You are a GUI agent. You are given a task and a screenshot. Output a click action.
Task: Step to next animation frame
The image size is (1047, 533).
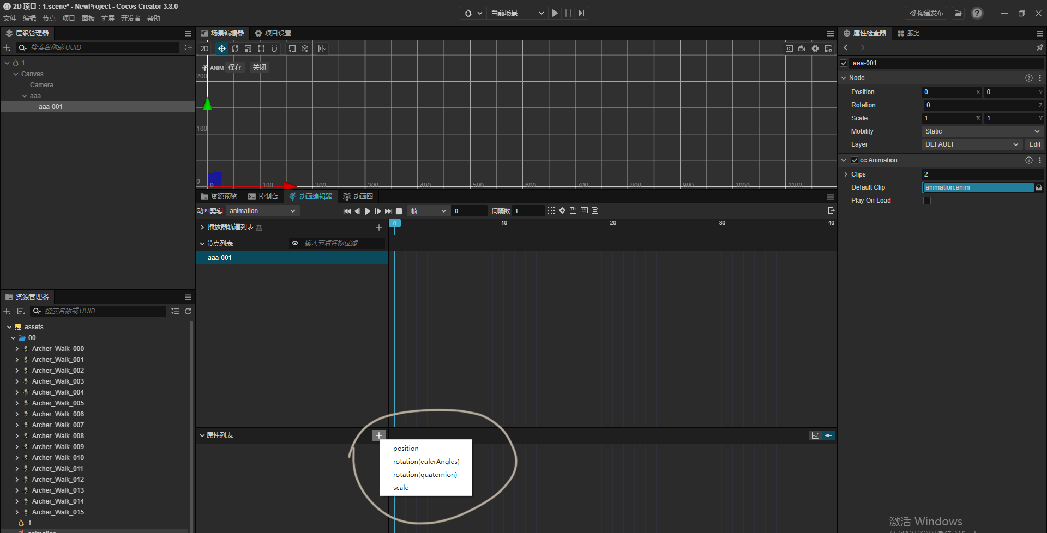click(x=378, y=211)
